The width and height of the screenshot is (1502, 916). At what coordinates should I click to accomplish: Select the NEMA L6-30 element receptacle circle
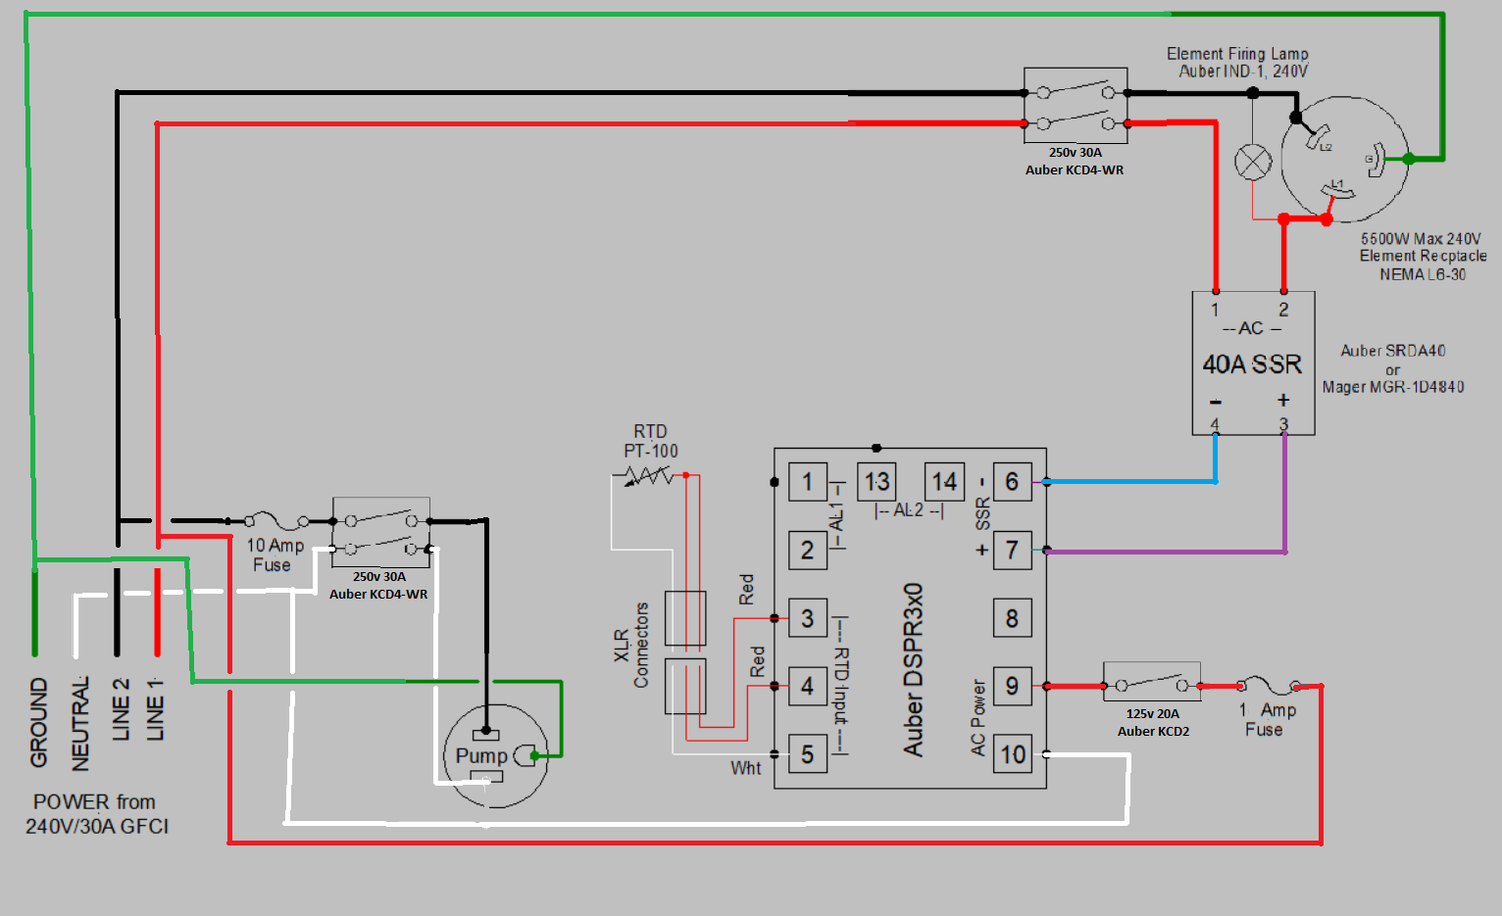pyautogui.click(x=1345, y=159)
